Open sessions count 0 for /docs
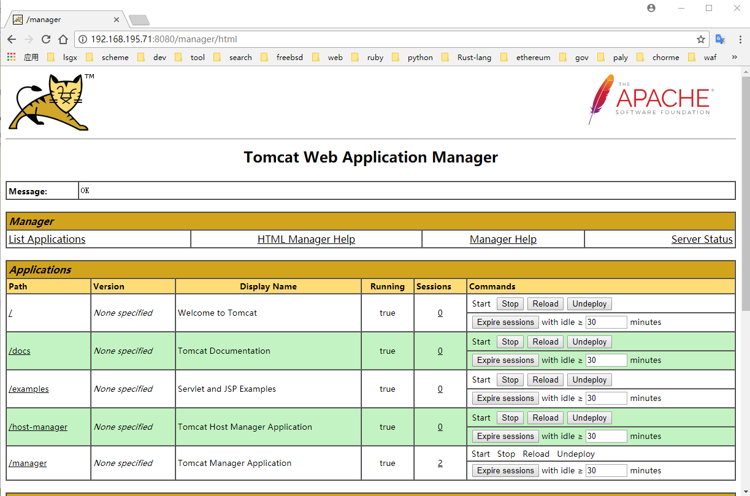 [440, 351]
